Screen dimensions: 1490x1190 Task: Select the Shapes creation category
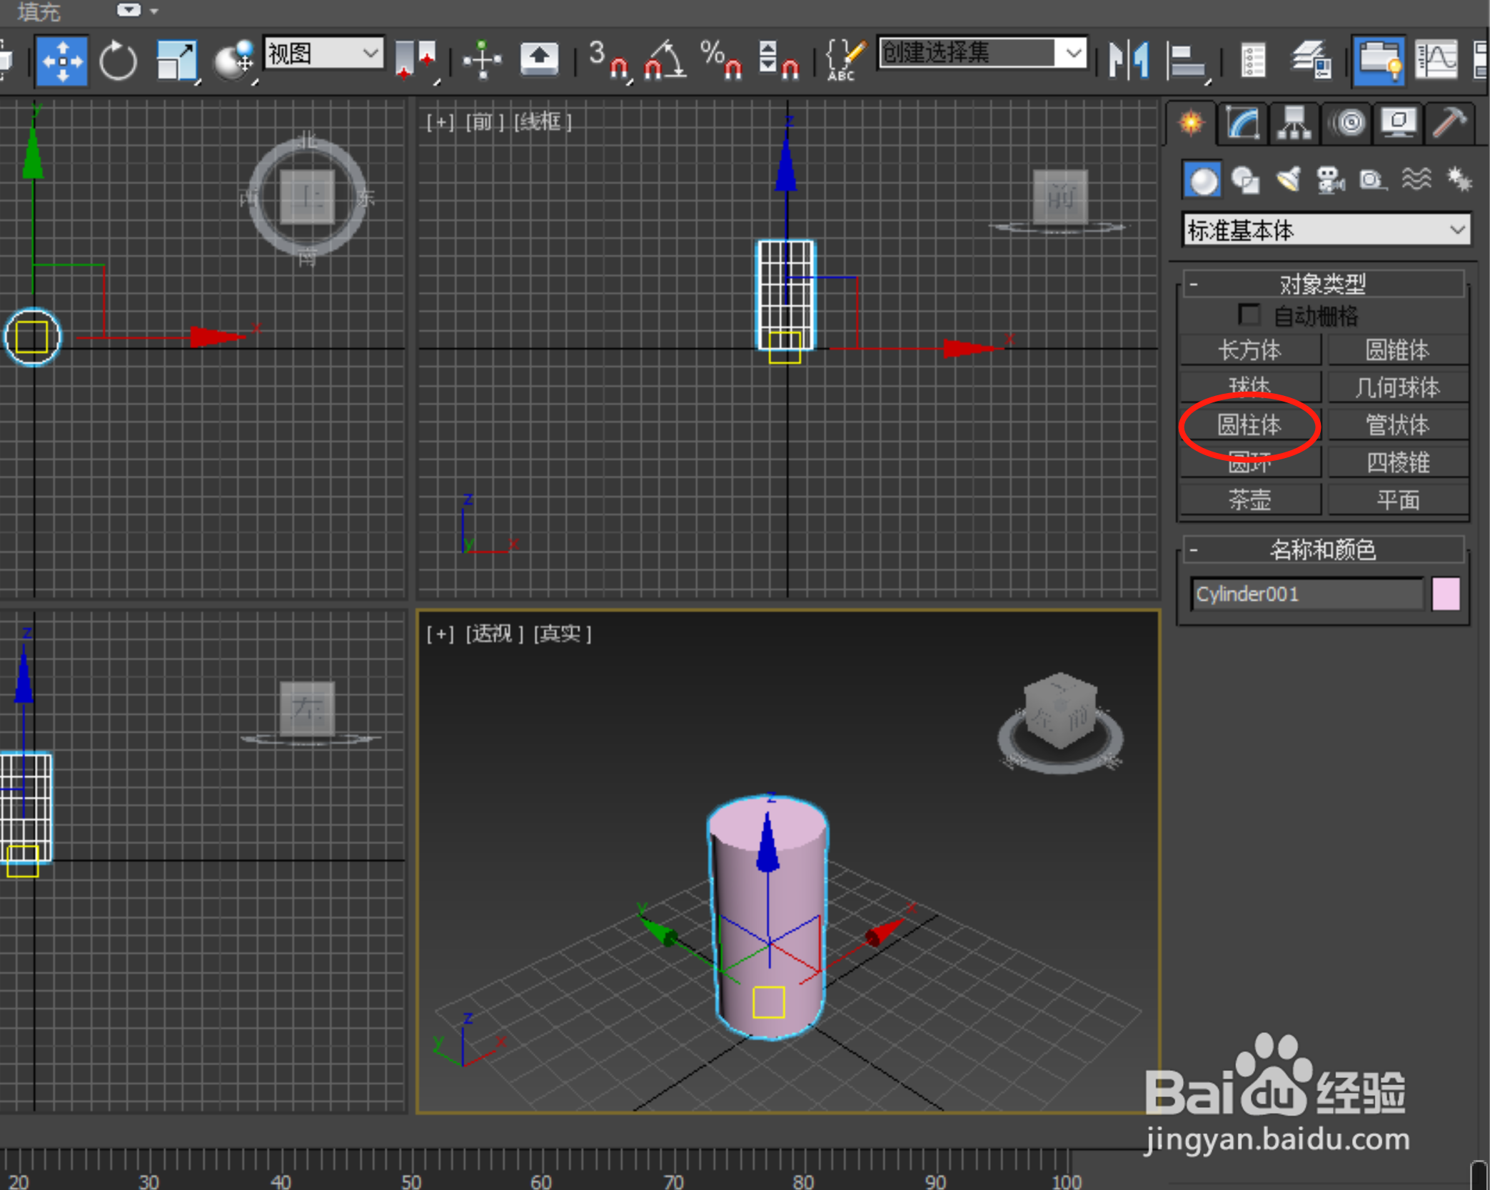click(x=1245, y=179)
